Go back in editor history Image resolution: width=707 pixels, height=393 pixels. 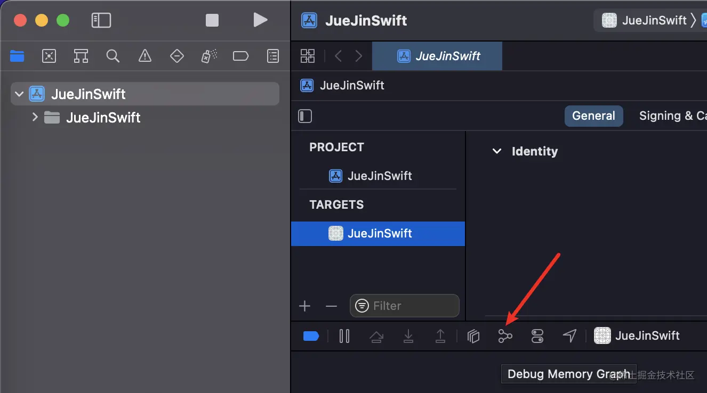pyautogui.click(x=338, y=56)
